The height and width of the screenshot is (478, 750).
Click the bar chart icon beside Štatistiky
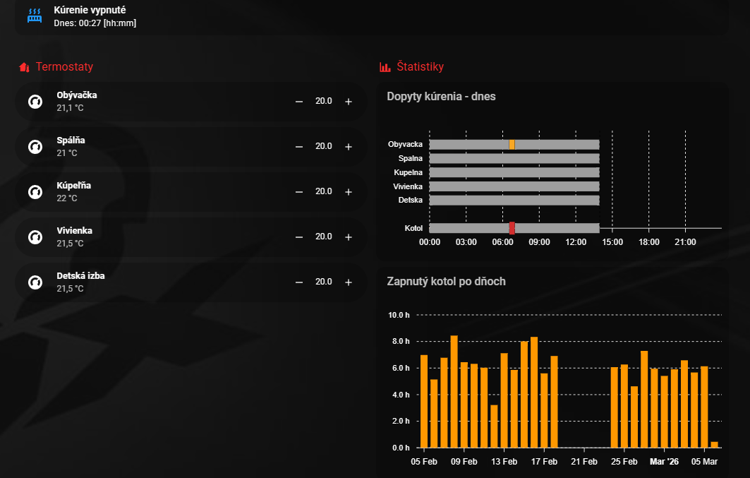click(385, 67)
